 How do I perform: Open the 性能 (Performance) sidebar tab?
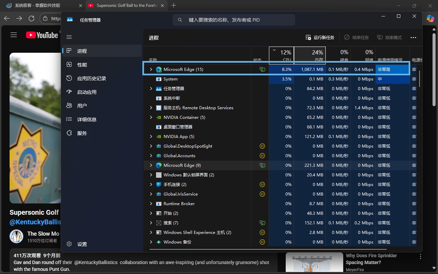(x=102, y=64)
